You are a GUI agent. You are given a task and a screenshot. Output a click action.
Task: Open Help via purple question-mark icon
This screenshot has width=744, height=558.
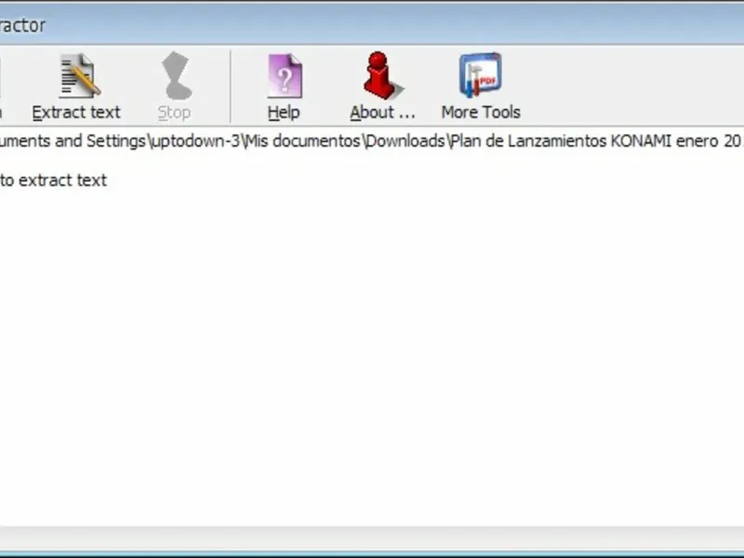(x=285, y=76)
